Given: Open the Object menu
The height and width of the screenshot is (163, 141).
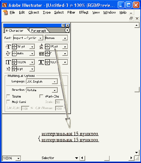Looking at the screenshot, I should (34, 13).
